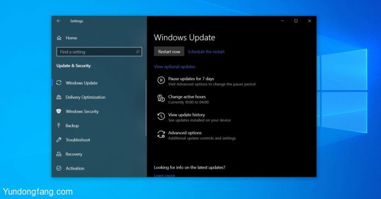Open View update history
The image size is (381, 199).
point(186,114)
